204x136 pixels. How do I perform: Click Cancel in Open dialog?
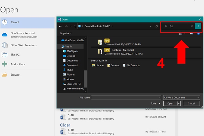[x=191, y=103]
